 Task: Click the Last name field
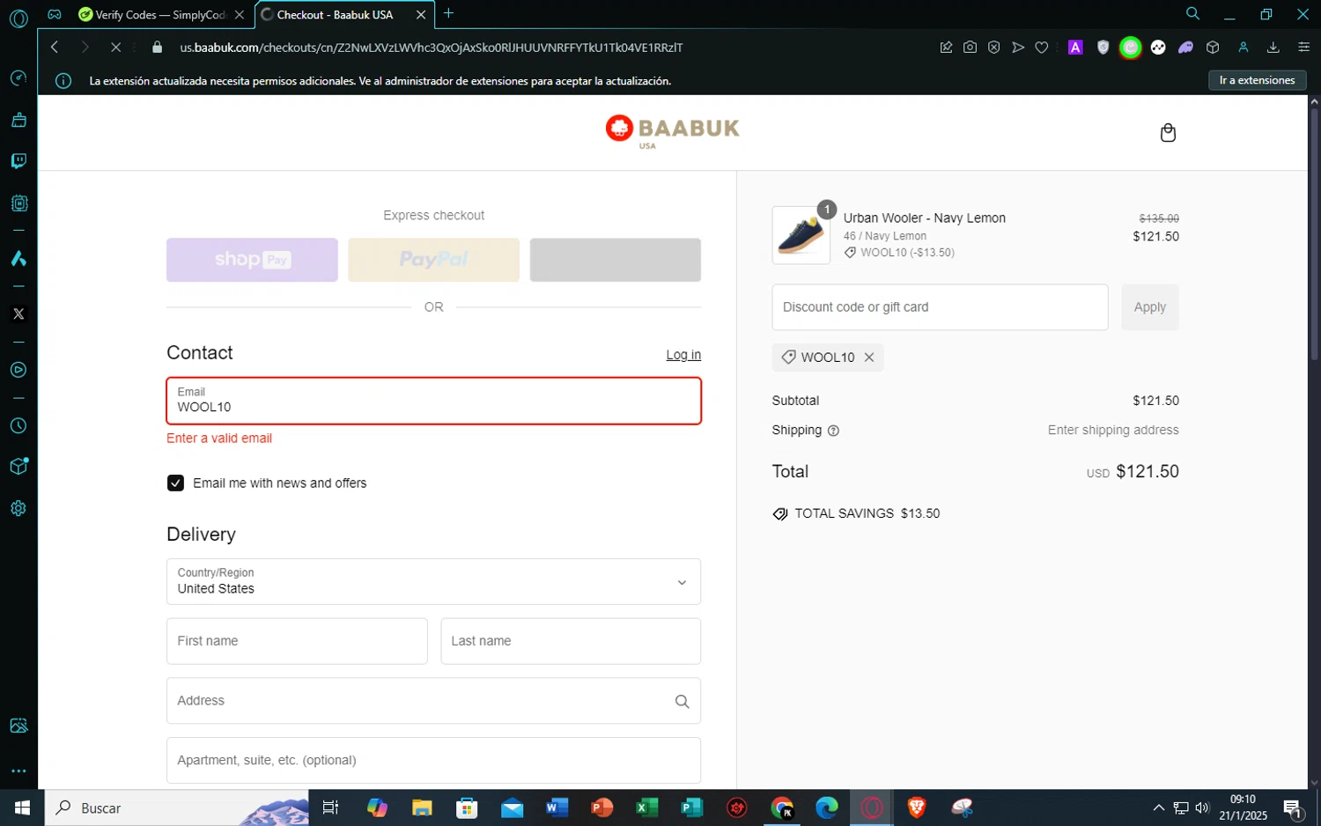click(571, 641)
